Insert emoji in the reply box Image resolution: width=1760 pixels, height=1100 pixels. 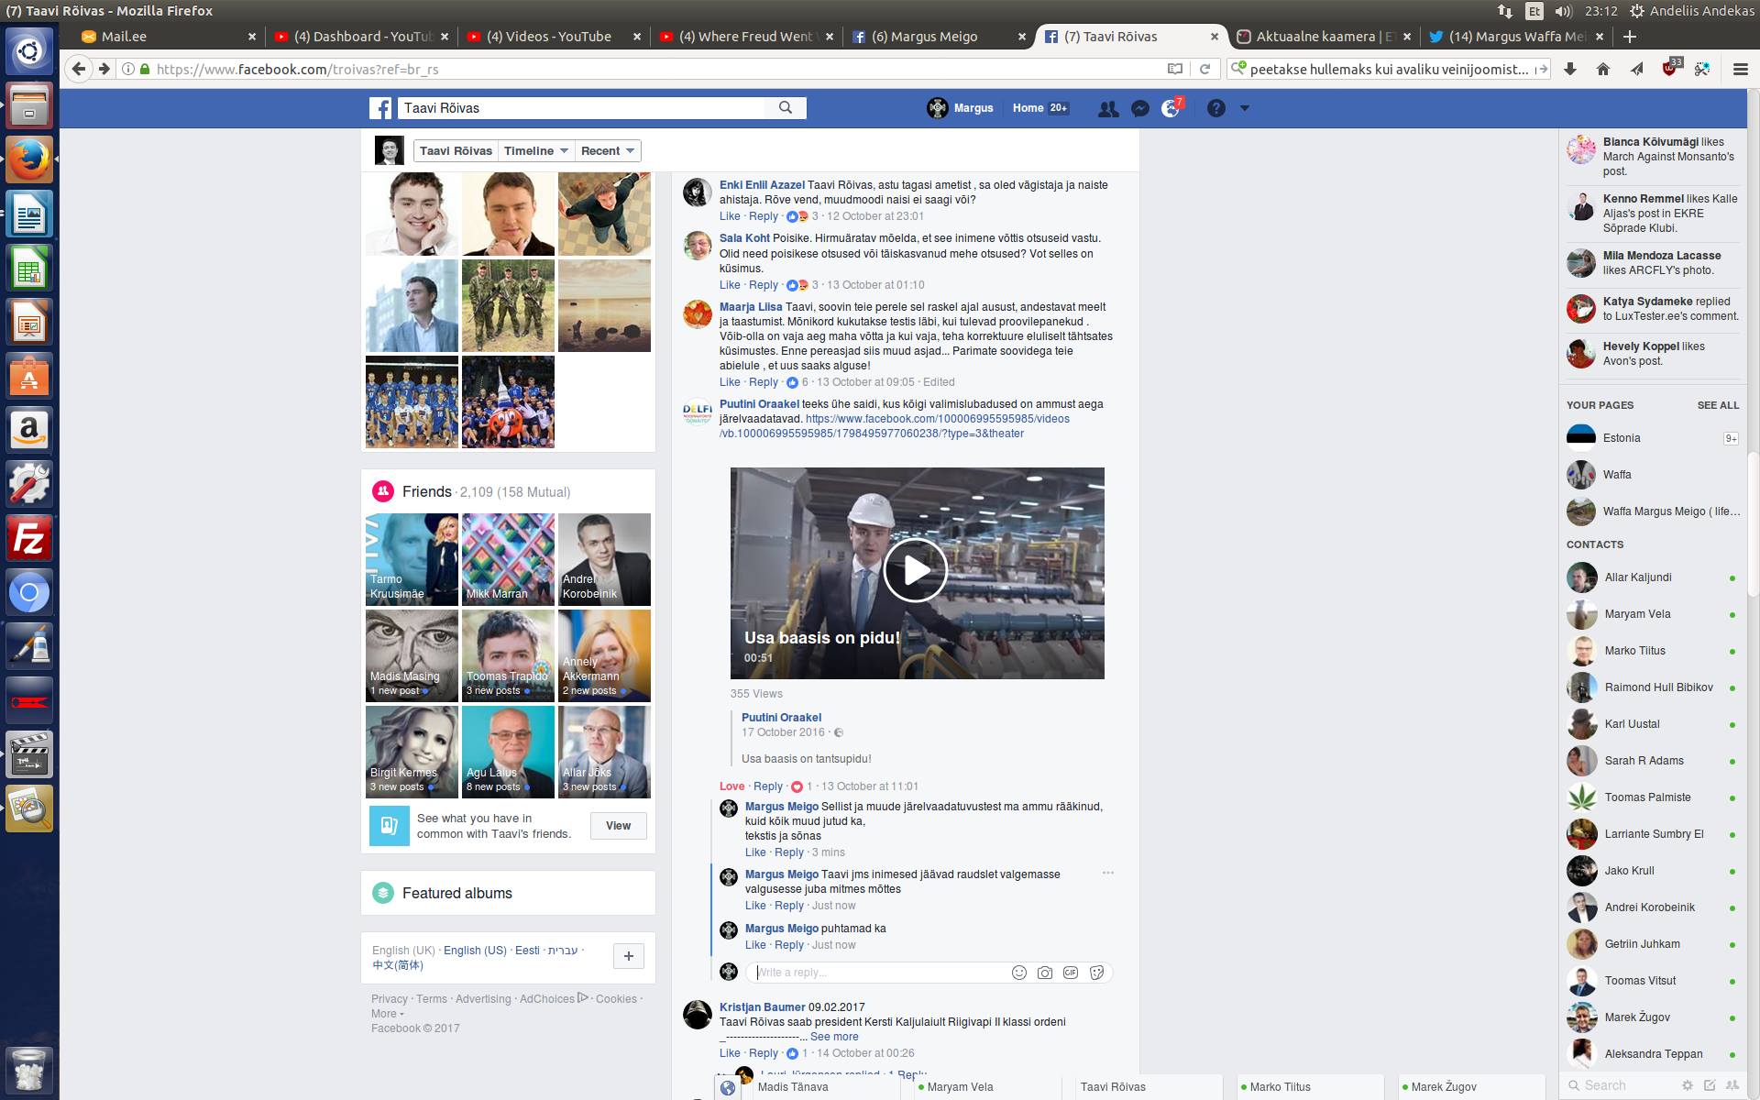tap(1018, 973)
